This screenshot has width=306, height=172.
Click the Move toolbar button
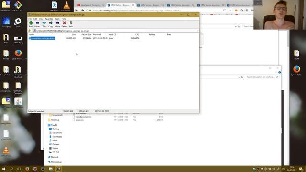[57, 24]
